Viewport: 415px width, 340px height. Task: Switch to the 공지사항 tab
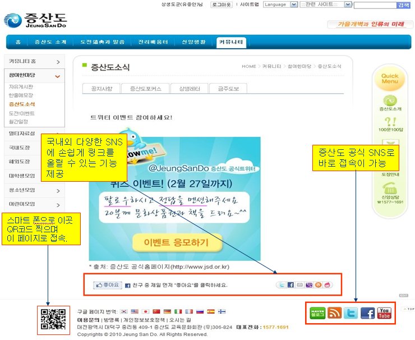[x=101, y=89]
